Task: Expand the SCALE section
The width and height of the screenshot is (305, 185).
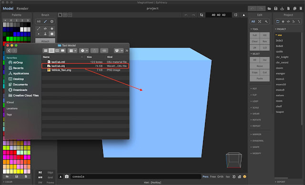Action: coord(254,108)
